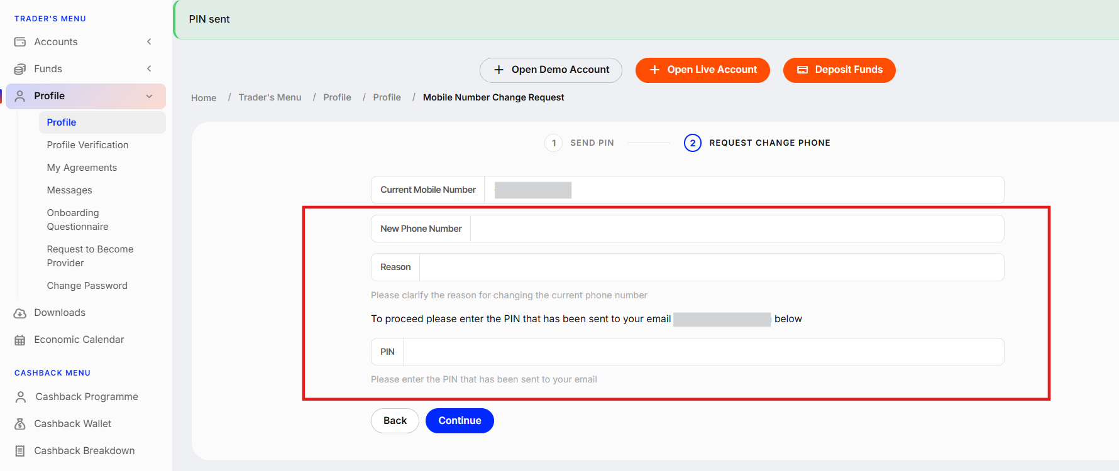The height and width of the screenshot is (471, 1119).
Task: Open My Agreements page
Action: click(x=82, y=168)
